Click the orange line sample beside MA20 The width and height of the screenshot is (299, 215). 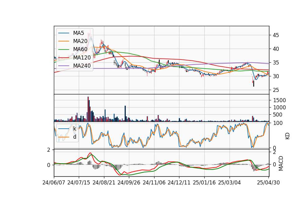(x=64, y=41)
